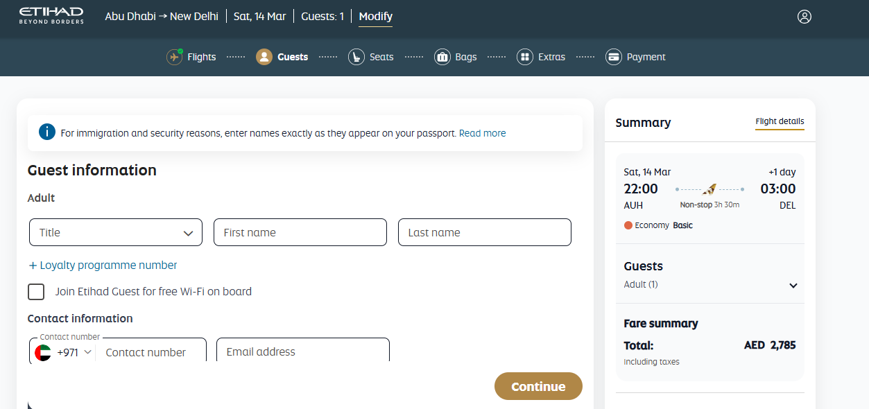Open the +971 country code selector

(x=64, y=352)
